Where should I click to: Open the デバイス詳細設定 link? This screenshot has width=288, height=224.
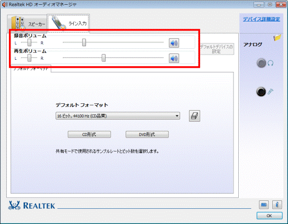coord(261,19)
